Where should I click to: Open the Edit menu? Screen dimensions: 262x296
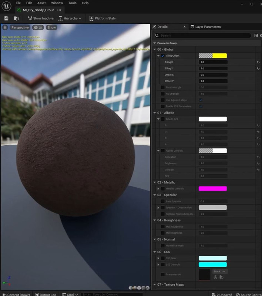(29, 3)
